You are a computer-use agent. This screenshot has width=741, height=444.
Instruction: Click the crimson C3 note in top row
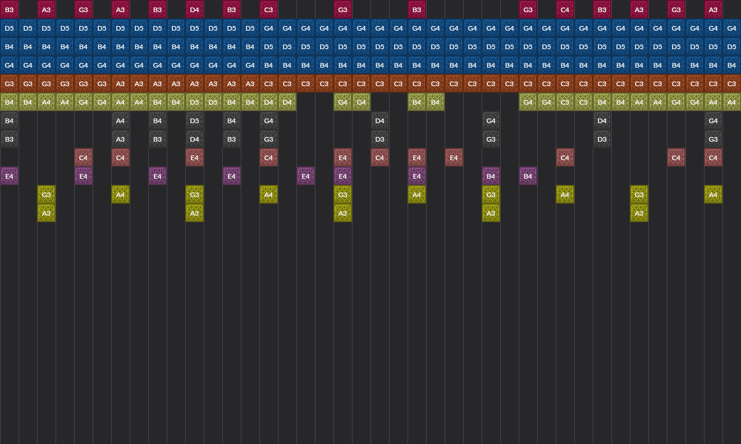click(269, 10)
